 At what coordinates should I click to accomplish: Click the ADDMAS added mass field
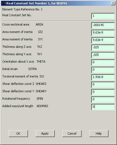(103, 107)
